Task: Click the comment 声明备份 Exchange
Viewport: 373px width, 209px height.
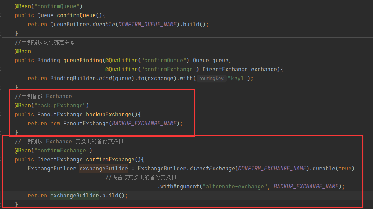Action: pos(43,97)
